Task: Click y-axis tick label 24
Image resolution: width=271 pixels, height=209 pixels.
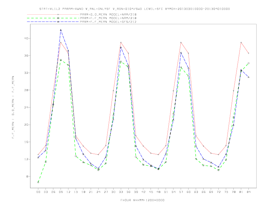Action: tap(26, 107)
